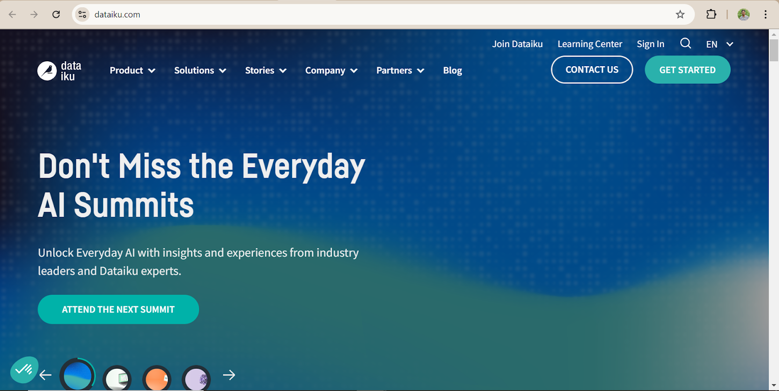Viewport: 779px width, 391px height.
Task: Click the scrollbar down arrow
Action: click(774, 386)
